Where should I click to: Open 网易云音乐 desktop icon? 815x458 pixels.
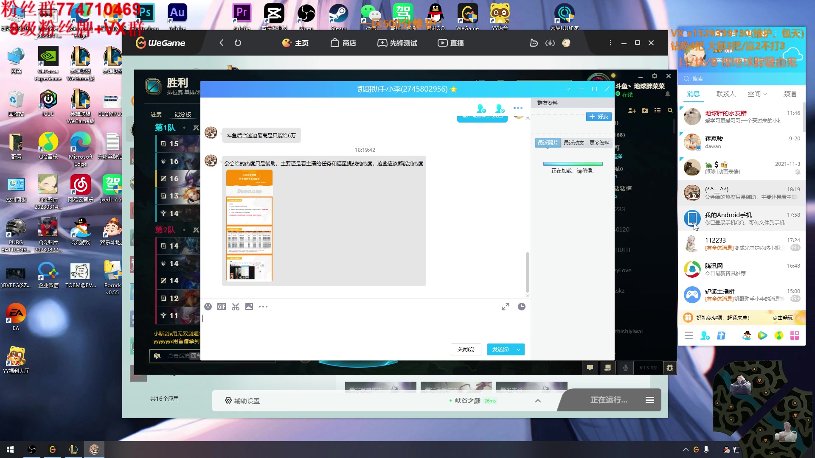tap(81, 189)
